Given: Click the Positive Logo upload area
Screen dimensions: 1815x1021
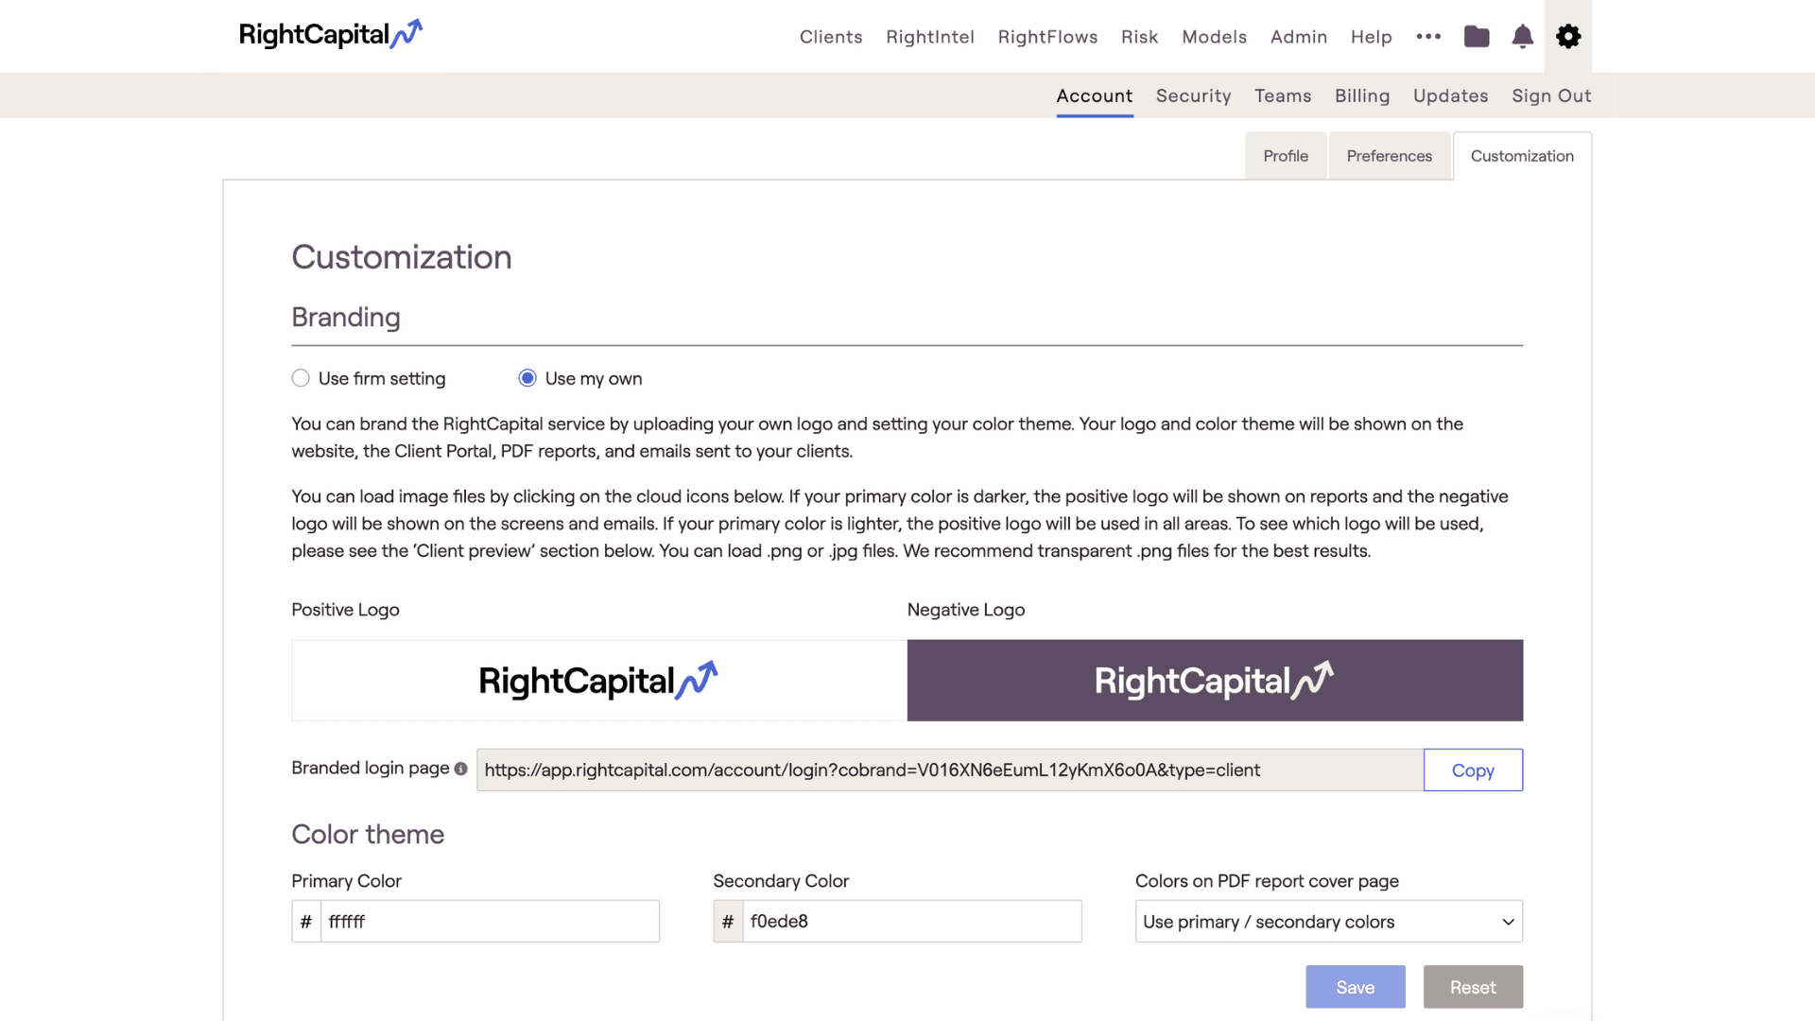Looking at the screenshot, I should 598,680.
